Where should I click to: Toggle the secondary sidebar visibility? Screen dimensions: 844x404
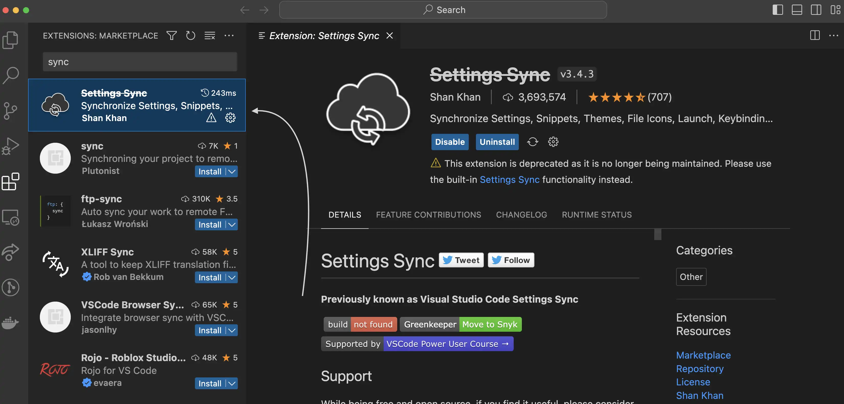[816, 10]
